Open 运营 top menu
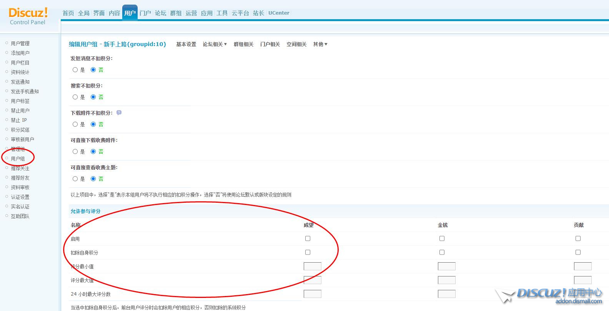The height and width of the screenshot is (311, 609). (x=191, y=13)
